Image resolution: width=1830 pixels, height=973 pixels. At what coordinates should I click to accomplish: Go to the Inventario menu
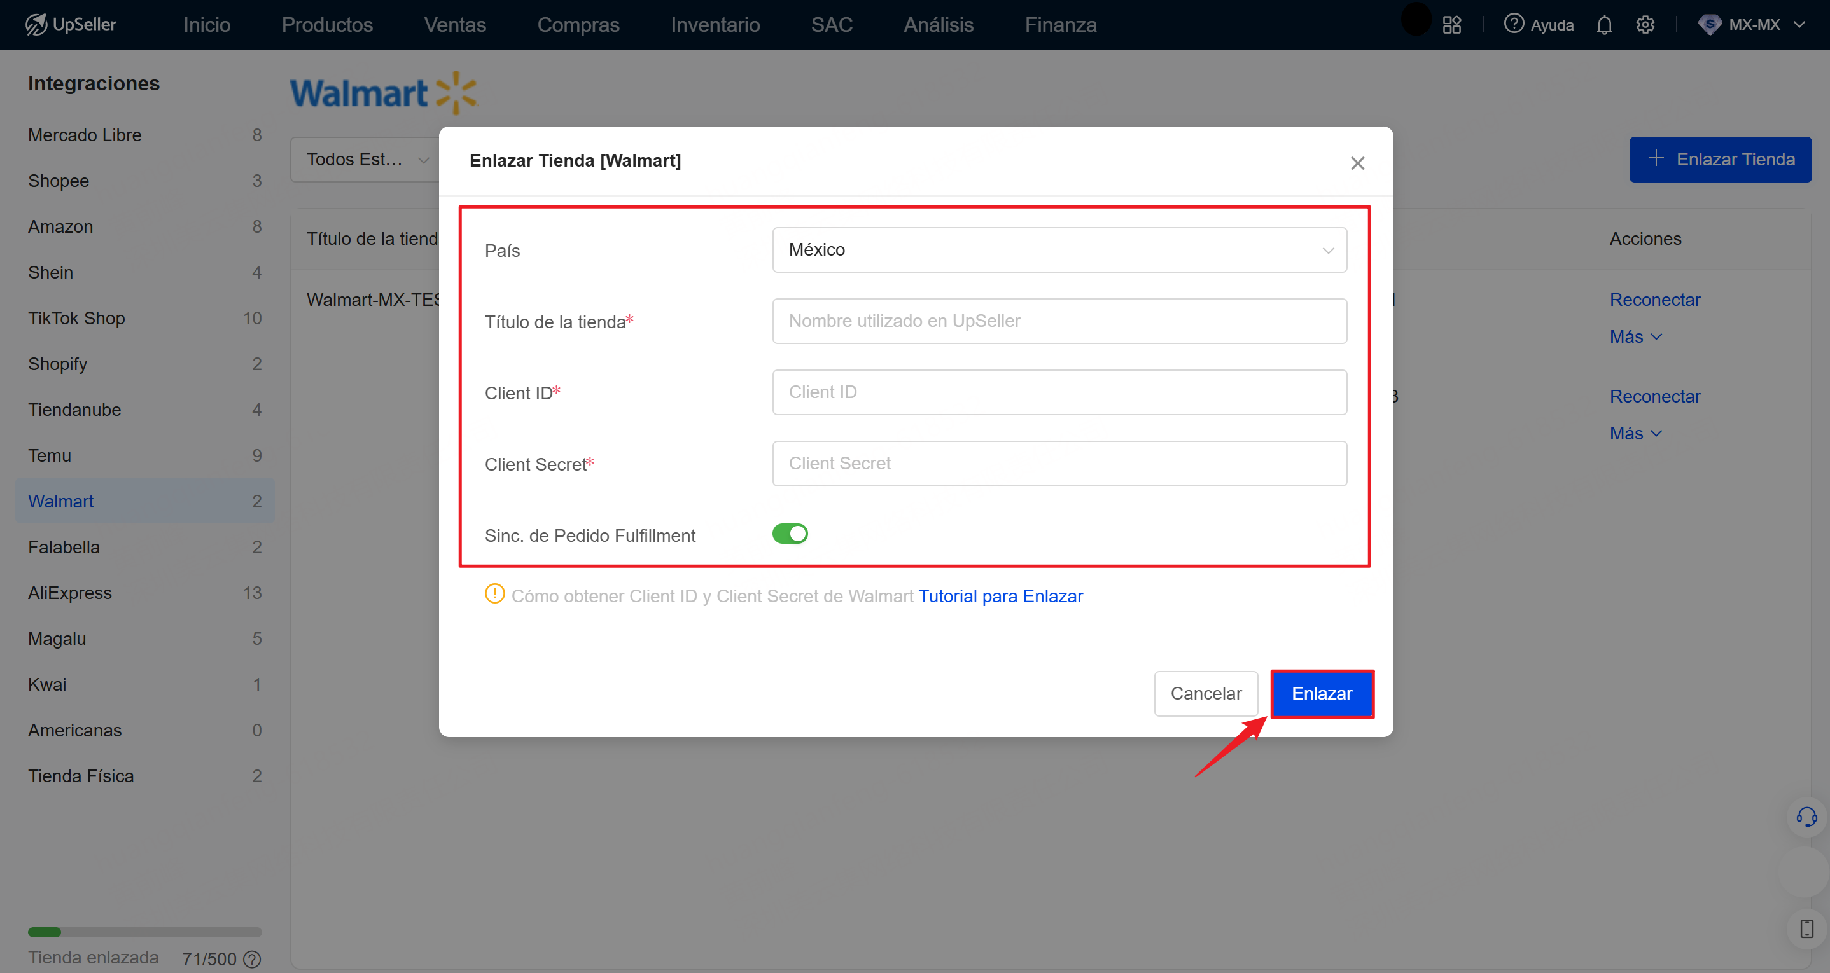pos(715,24)
